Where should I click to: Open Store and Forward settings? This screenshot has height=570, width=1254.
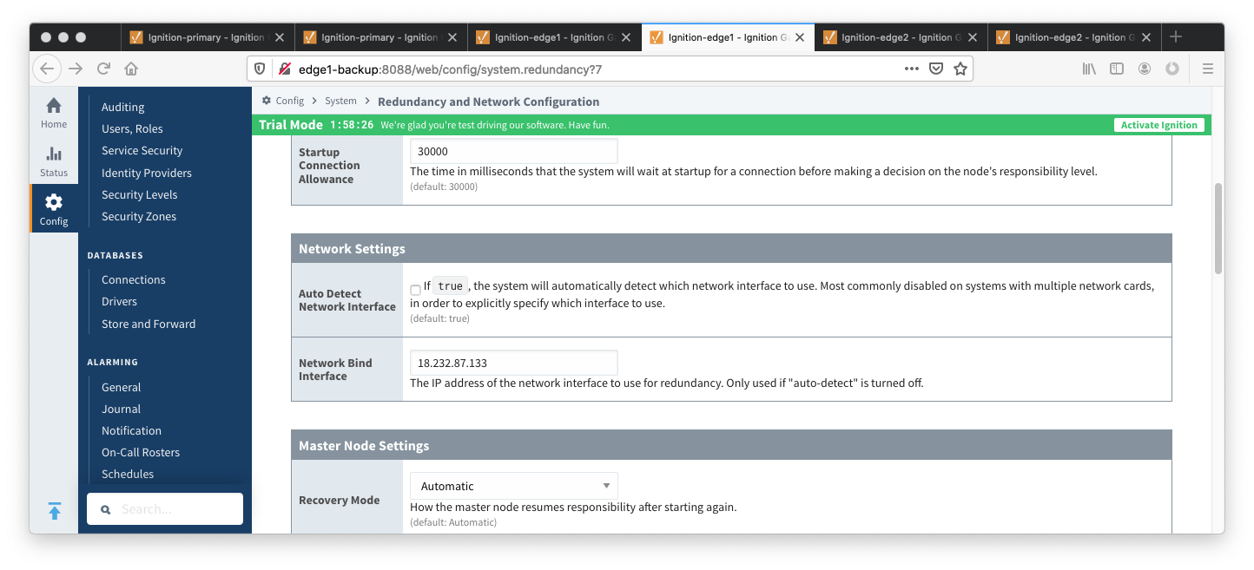(148, 324)
